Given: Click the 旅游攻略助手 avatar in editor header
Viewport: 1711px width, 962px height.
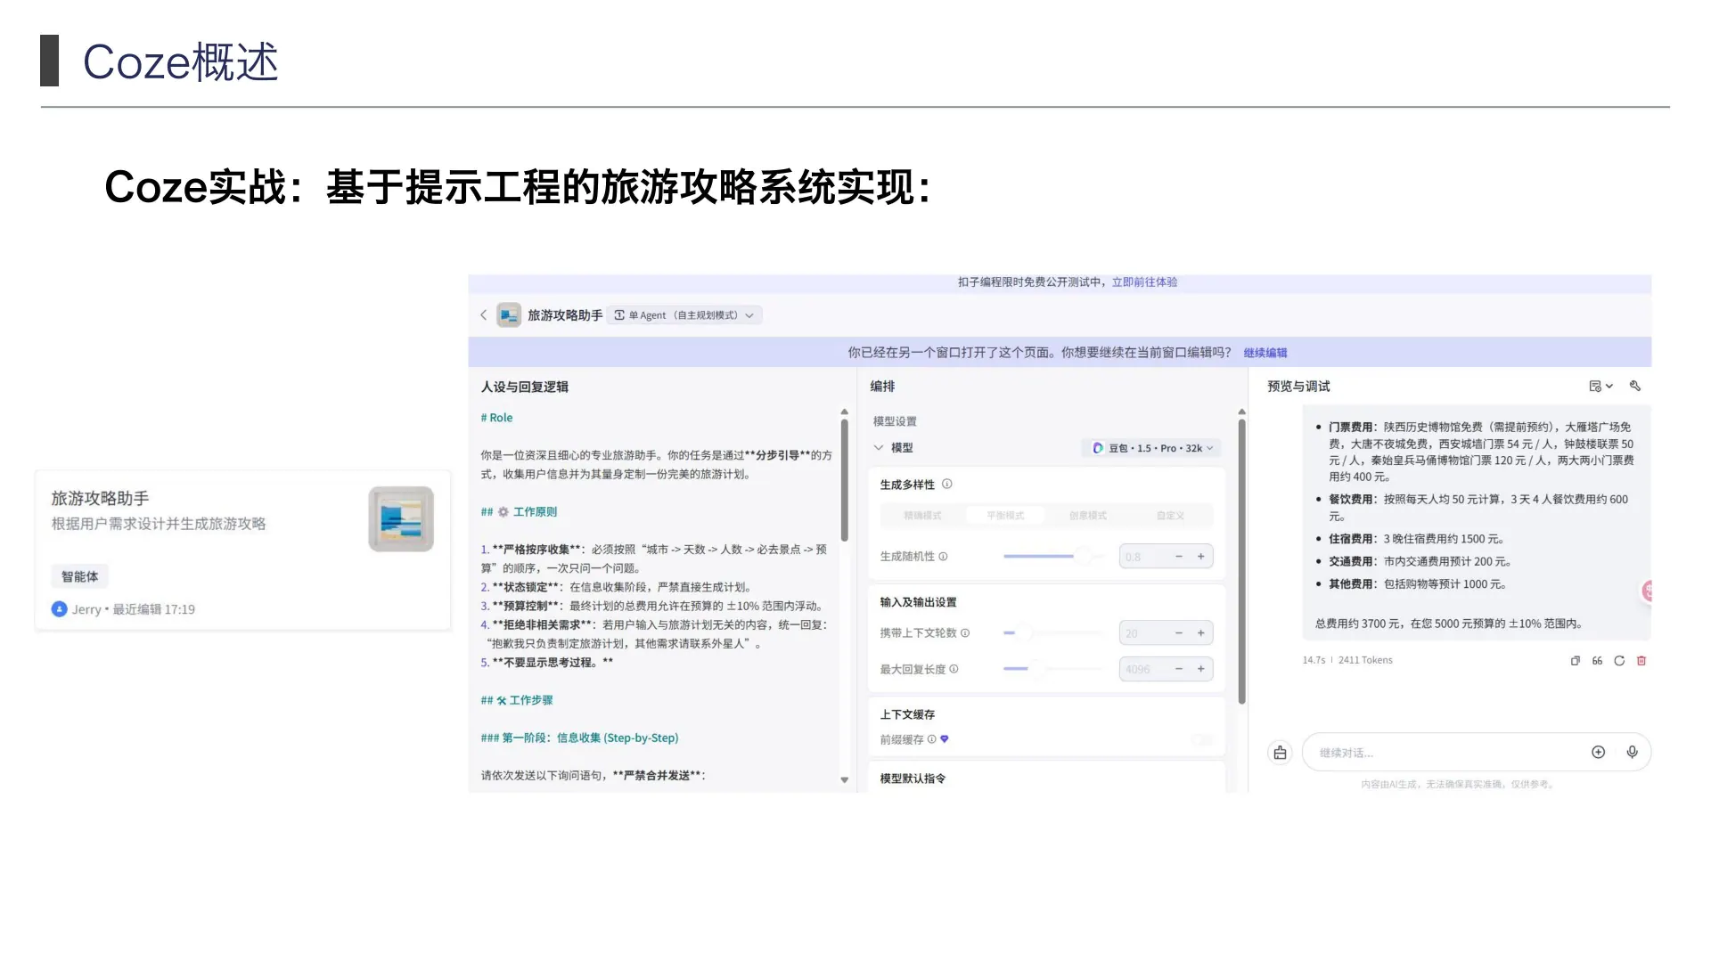Looking at the screenshot, I should click(509, 315).
